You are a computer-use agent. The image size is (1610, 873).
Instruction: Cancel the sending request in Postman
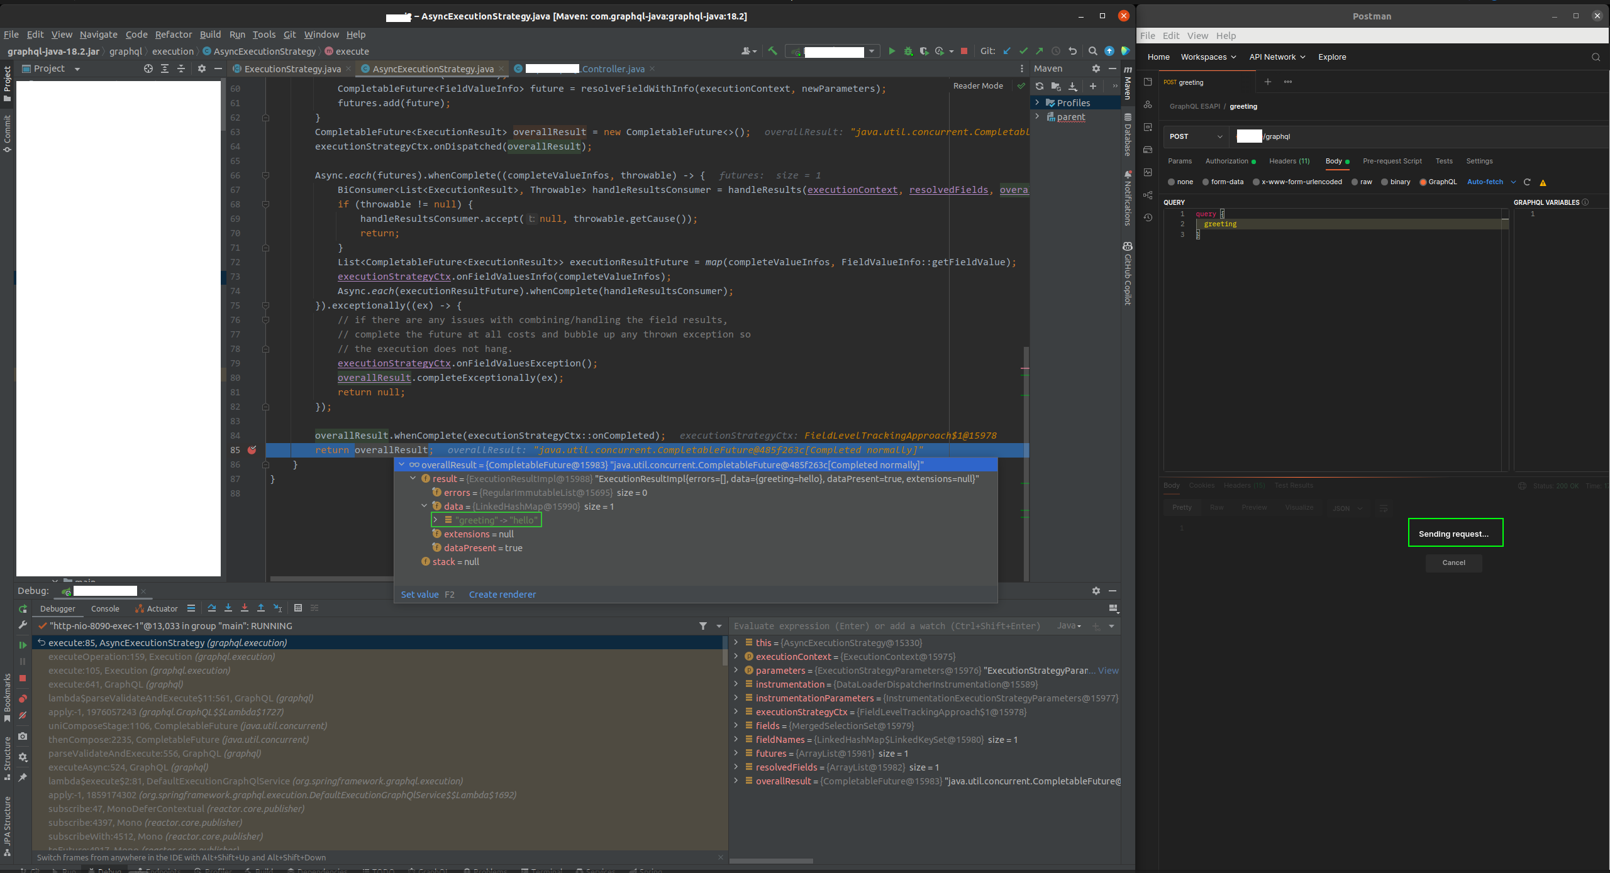[x=1453, y=563]
